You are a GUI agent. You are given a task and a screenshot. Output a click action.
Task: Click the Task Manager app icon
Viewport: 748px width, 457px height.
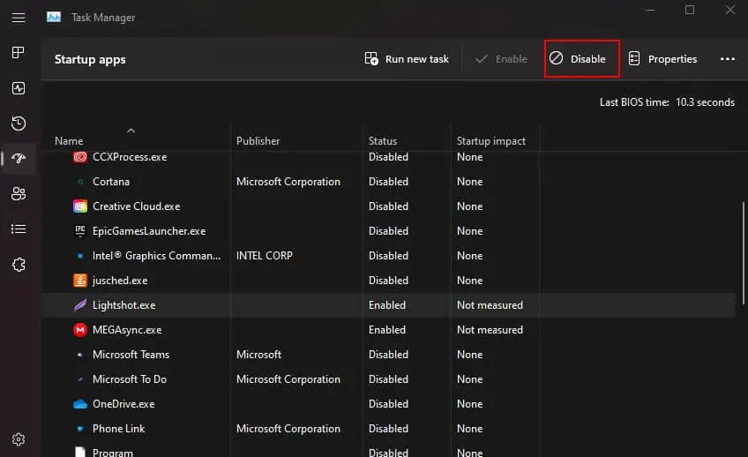[x=54, y=17]
